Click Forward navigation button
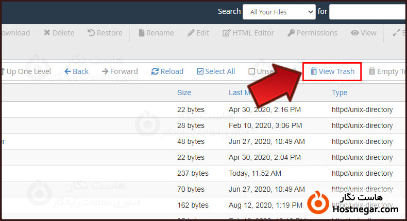 [120, 71]
